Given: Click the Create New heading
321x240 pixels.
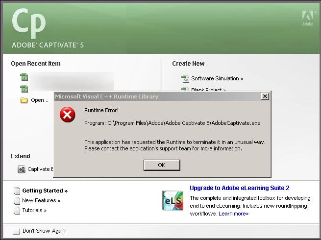Looking at the screenshot, I should coord(188,64).
